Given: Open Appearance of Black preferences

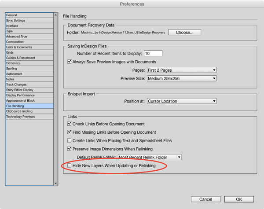Looking at the screenshot, I should 29,101.
